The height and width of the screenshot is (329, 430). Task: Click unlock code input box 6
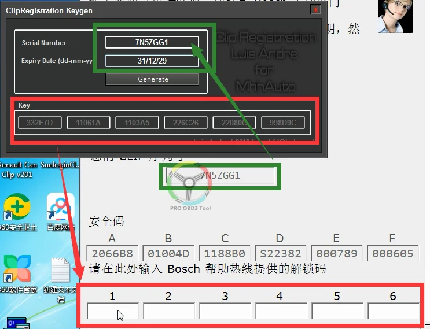tap(394, 311)
